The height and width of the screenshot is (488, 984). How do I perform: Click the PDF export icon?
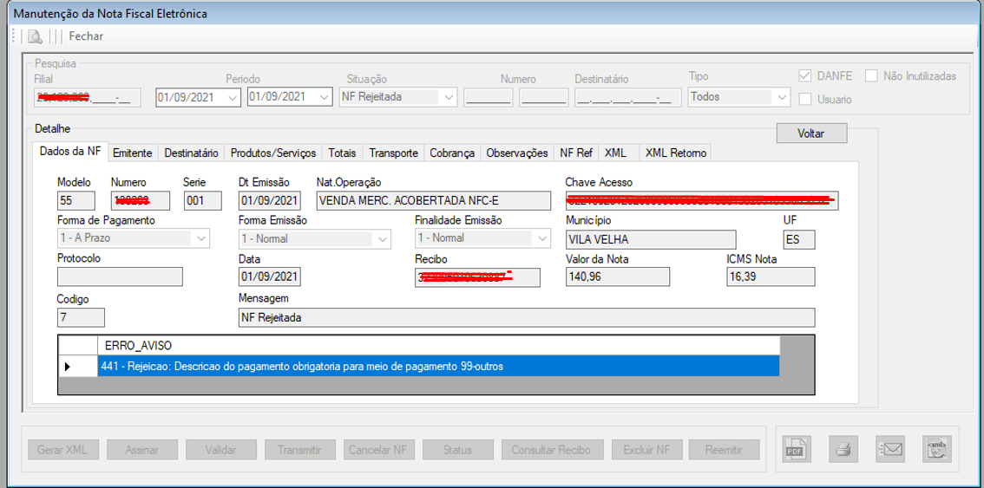tap(795, 448)
